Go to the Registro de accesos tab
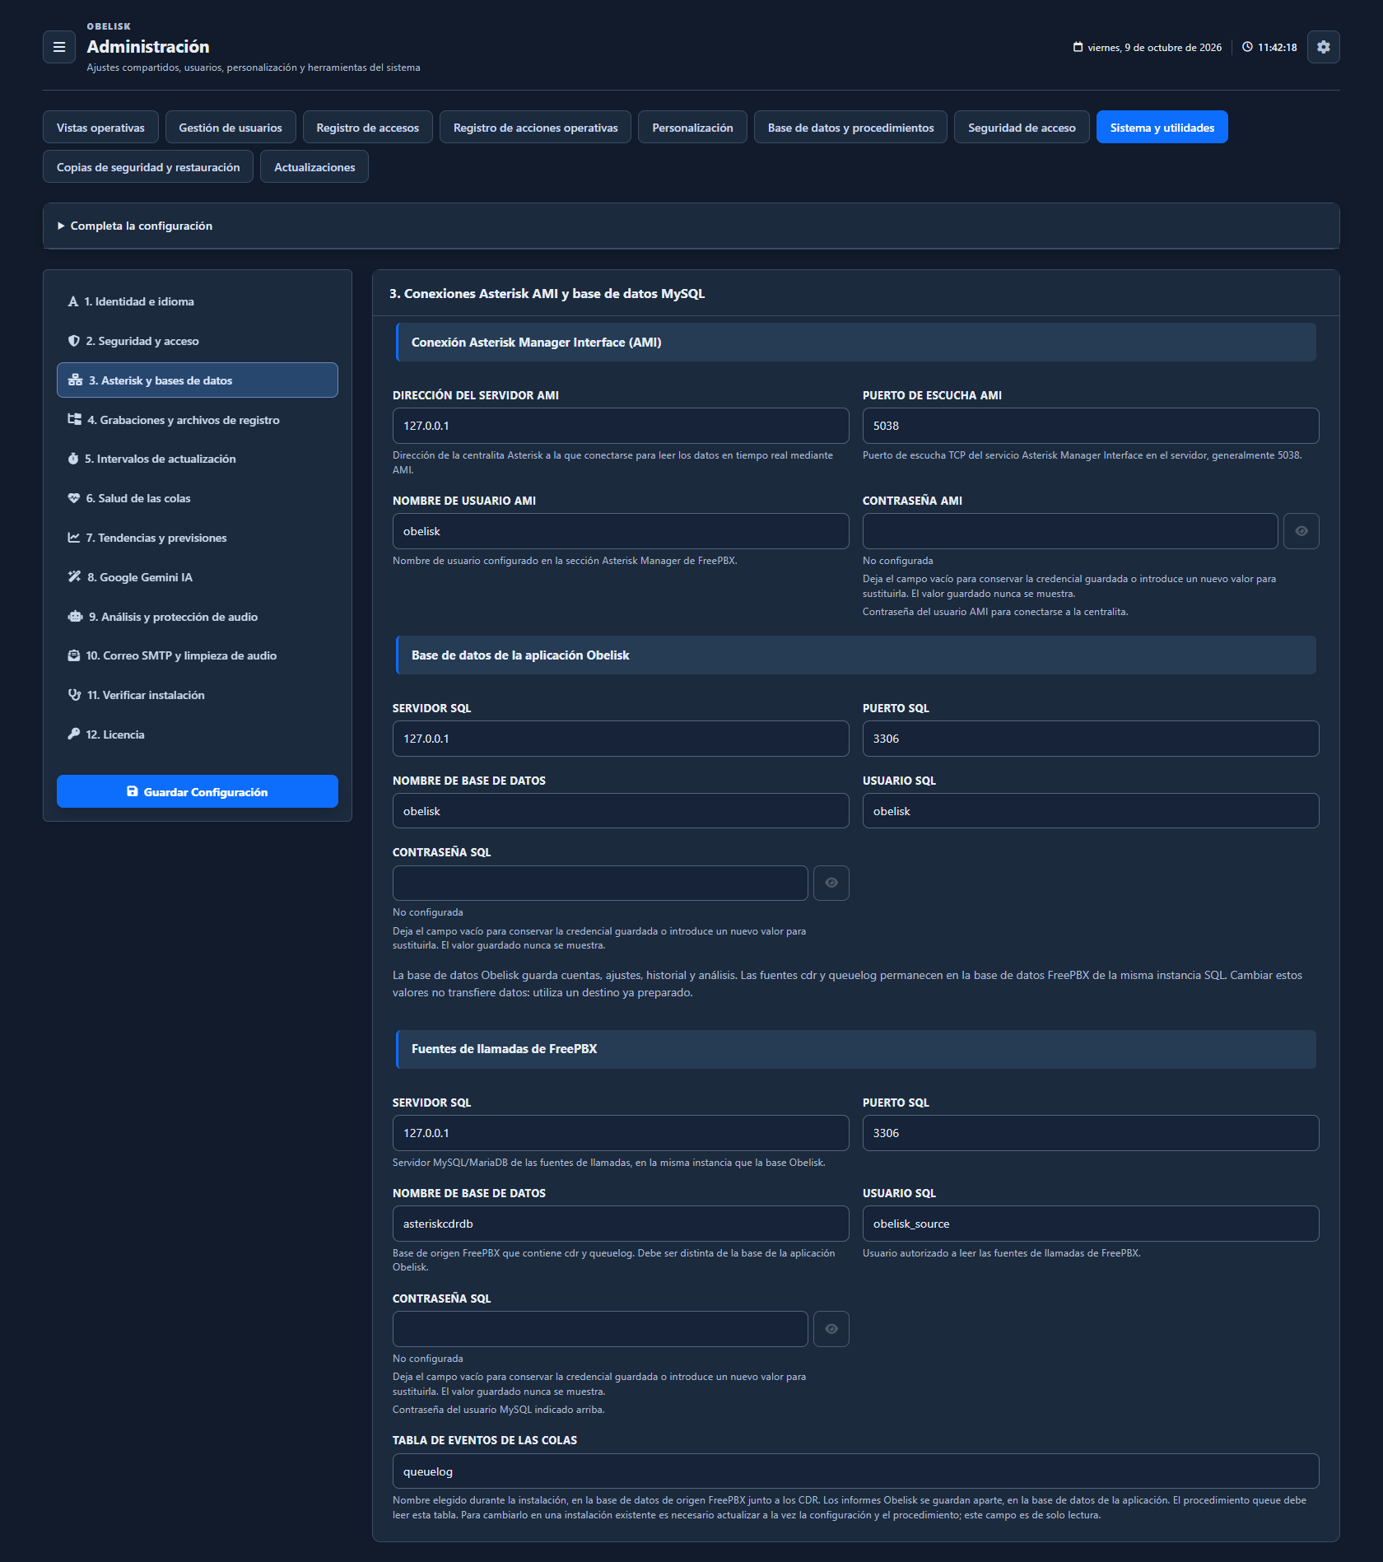The height and width of the screenshot is (1562, 1383). [368, 128]
